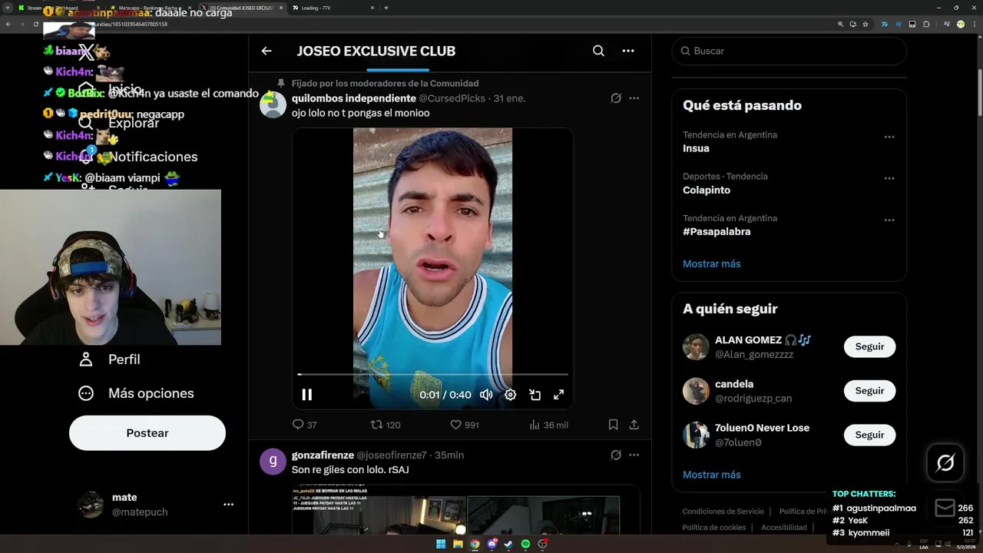Click Grok icon on CursedPicks post
983x553 pixels.
click(616, 98)
